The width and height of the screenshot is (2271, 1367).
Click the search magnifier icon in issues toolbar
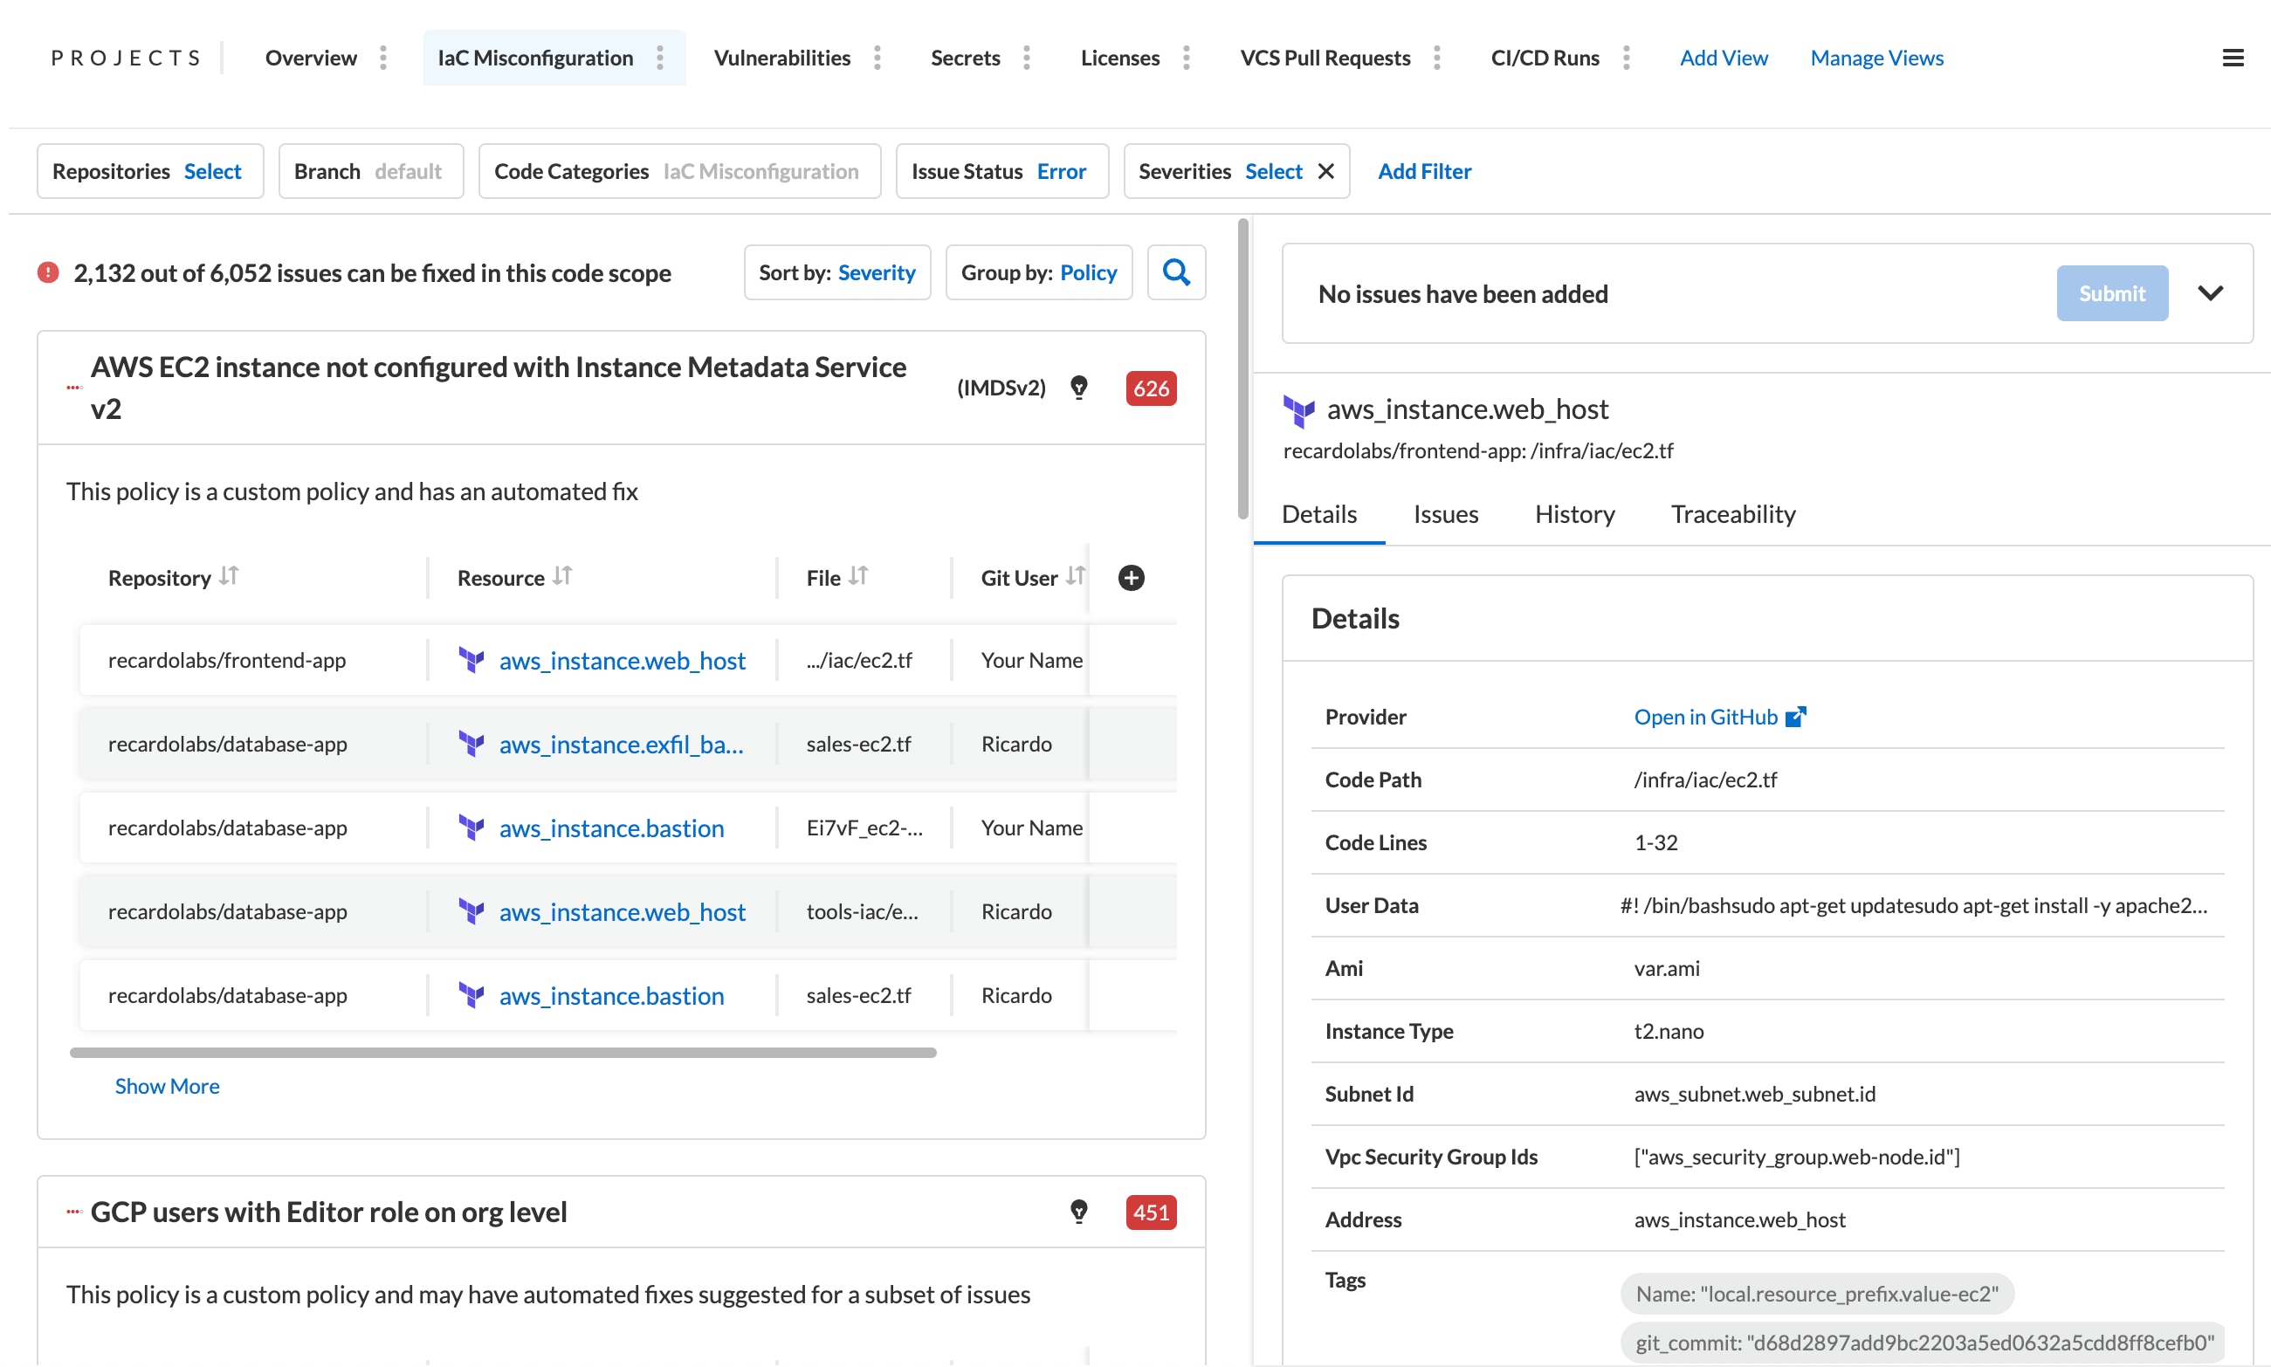[1178, 271]
